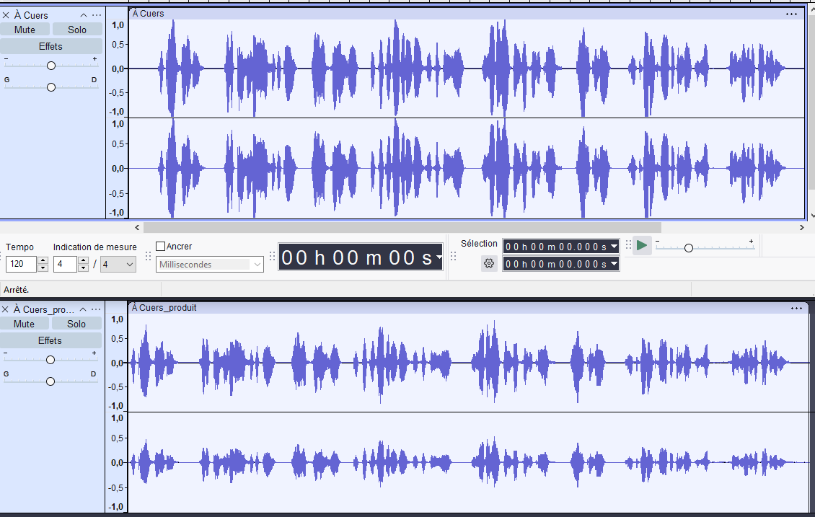Close the À Cuers_produit track

(6, 309)
